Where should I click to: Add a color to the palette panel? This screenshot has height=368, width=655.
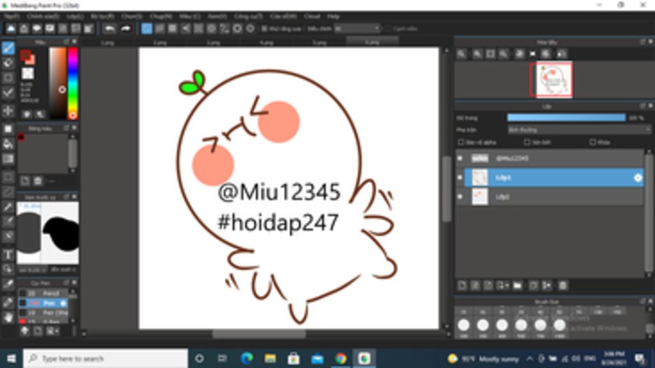click(x=25, y=181)
